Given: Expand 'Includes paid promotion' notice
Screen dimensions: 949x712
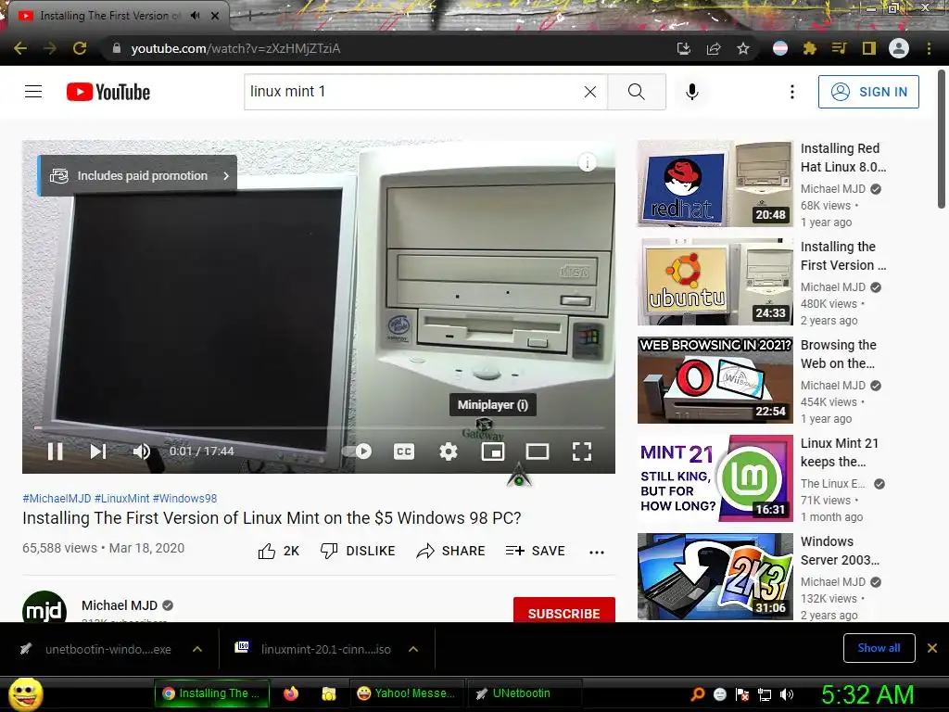Looking at the screenshot, I should pyautogui.click(x=137, y=175).
